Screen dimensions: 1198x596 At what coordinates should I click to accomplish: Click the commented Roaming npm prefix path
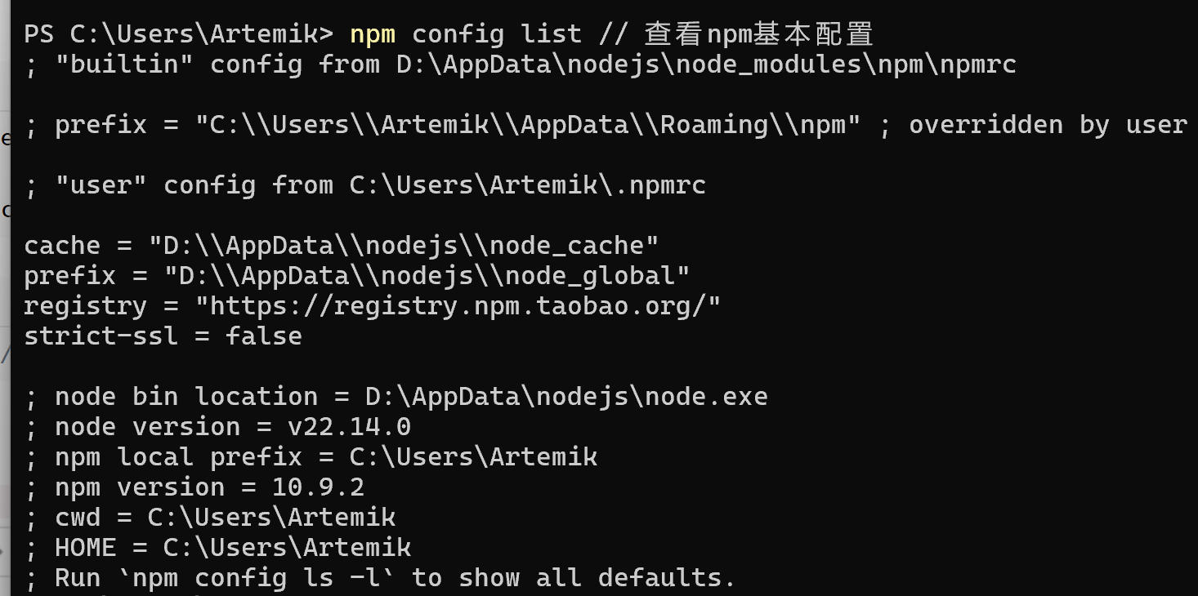527,125
